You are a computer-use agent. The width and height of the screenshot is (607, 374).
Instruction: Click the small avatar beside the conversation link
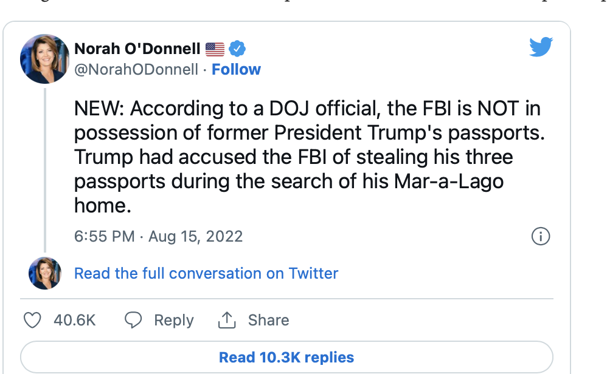point(44,273)
